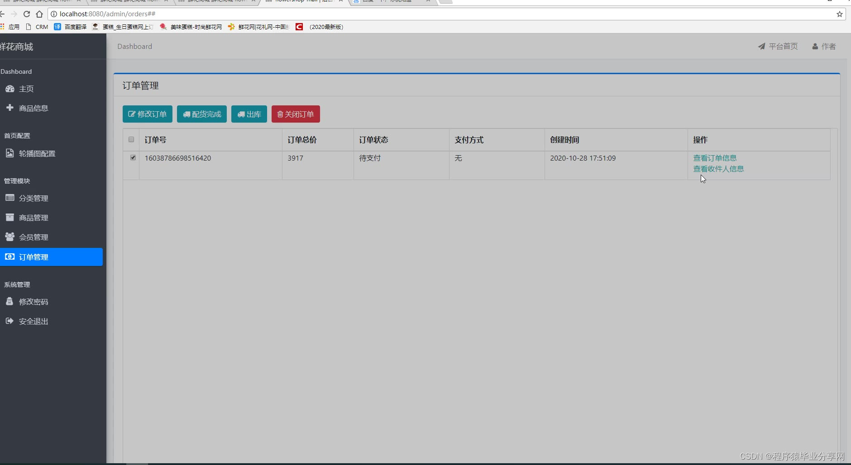The image size is (851, 465).
Task: Click the 配货完成 button
Action: [x=202, y=114]
